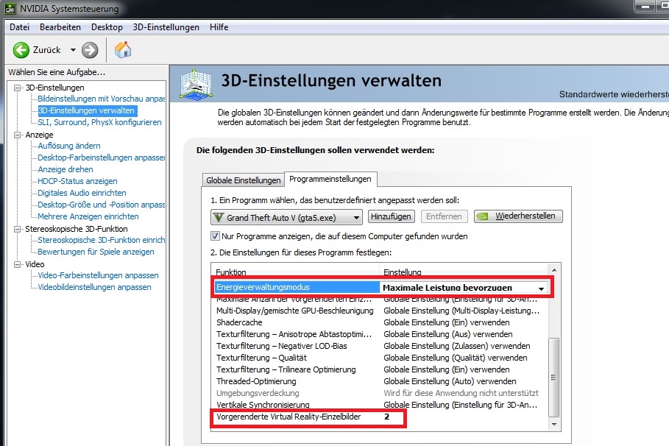Click the settings list scroll-down arrow
The width and height of the screenshot is (669, 446).
(553, 424)
